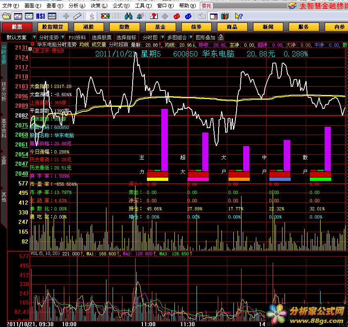The width and height of the screenshot is (348, 327).
Task: Open the 工具(T) menu
Action: (x=143, y=6)
